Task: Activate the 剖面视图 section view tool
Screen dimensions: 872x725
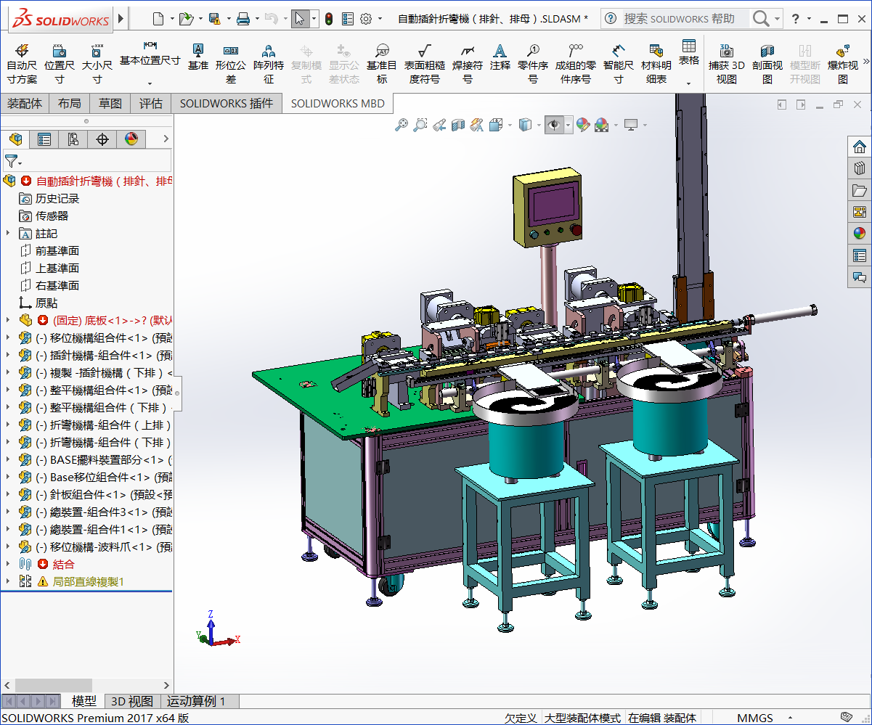Action: tap(767, 63)
